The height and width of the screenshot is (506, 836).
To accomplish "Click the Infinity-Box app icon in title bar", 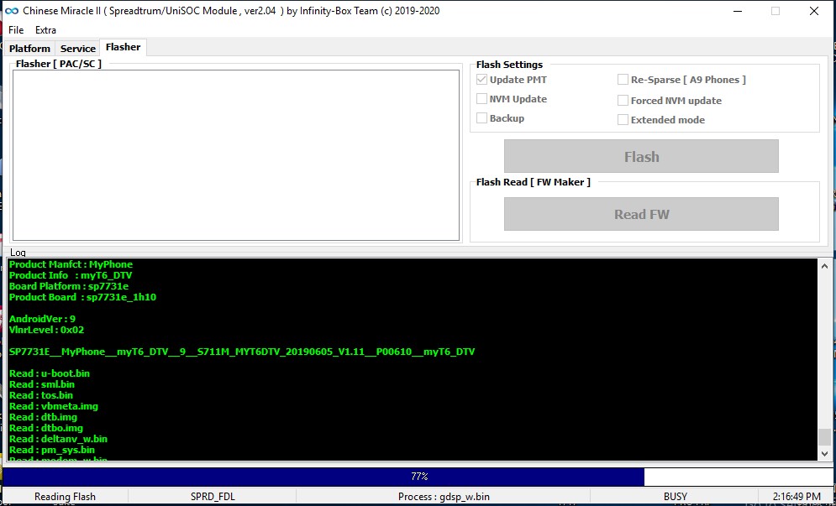I will tap(11, 11).
